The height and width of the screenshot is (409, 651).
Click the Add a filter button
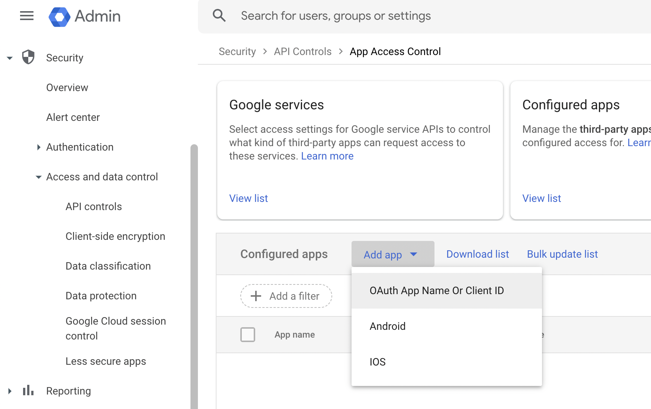click(286, 296)
